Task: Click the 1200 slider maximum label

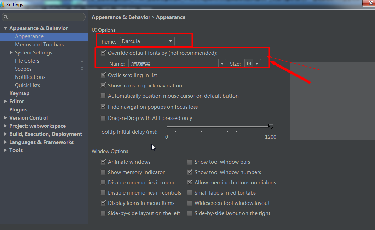Action: pos(271,137)
